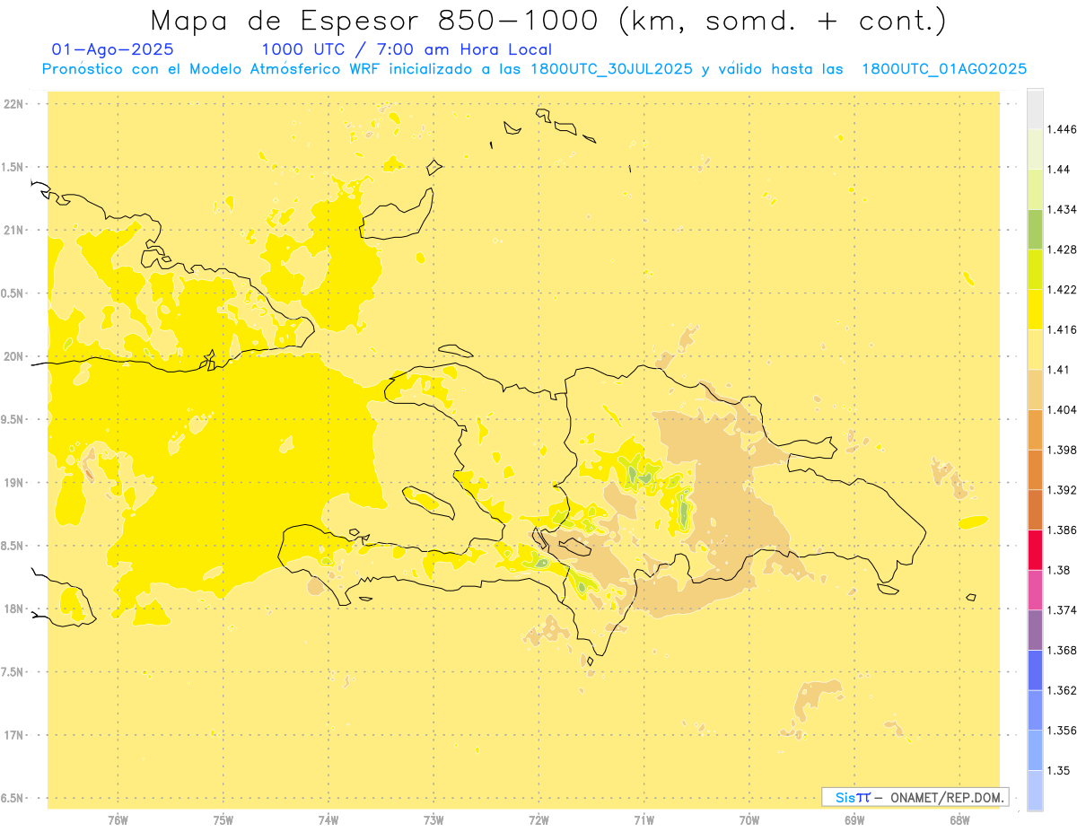Click the 71W longitude label

(x=644, y=820)
